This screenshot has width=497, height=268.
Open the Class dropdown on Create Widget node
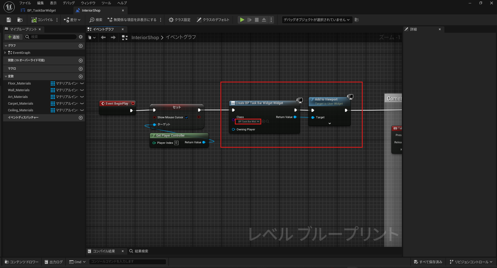[248, 122]
